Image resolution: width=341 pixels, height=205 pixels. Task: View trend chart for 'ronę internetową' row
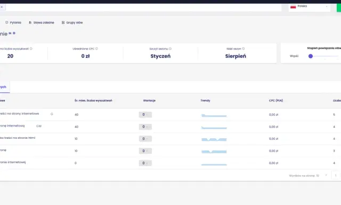214,128
